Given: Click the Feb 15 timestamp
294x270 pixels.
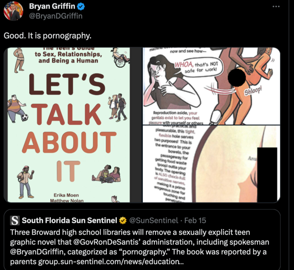Looking at the screenshot, I should click(x=195, y=221).
